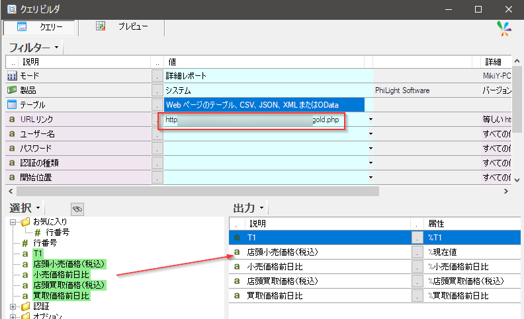Select 店頭買取価格(税込) in selection tree
The width and height of the screenshot is (524, 319).
coord(69,285)
